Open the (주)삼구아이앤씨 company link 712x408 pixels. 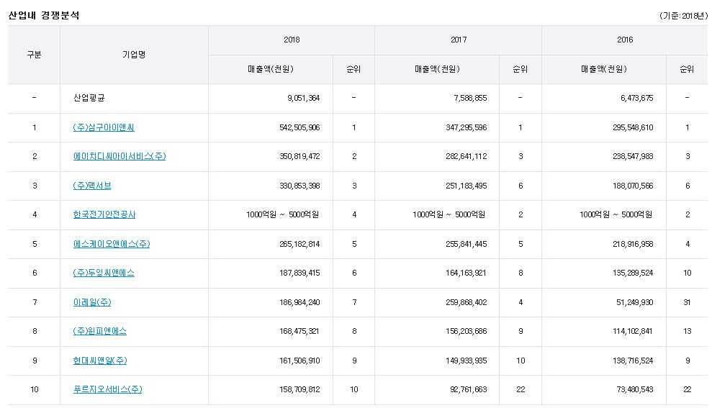point(104,127)
